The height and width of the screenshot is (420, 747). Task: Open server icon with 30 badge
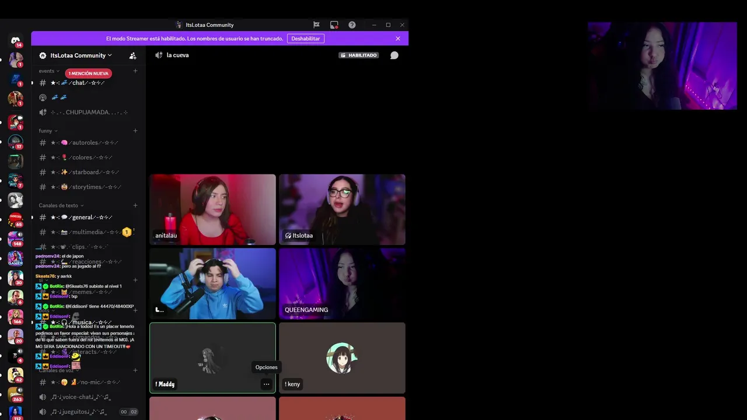(x=16, y=278)
